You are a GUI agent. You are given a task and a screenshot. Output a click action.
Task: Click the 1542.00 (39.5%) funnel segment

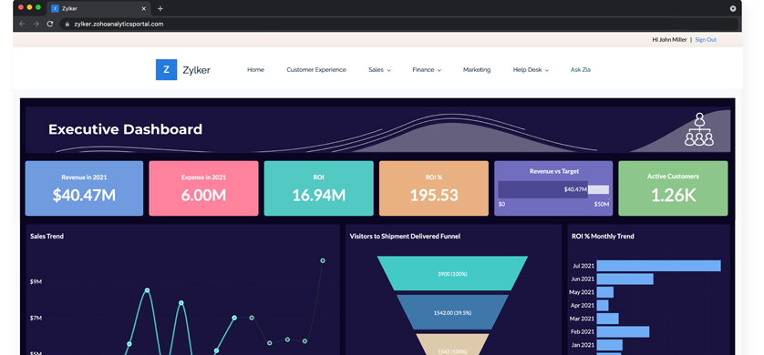[x=452, y=312]
